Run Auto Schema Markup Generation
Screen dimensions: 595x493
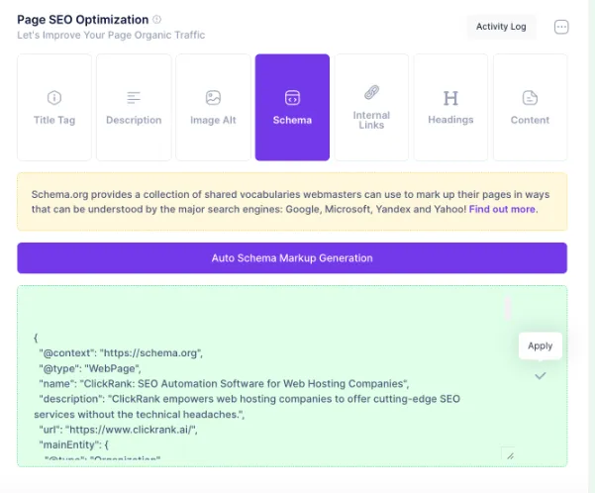[x=292, y=258]
